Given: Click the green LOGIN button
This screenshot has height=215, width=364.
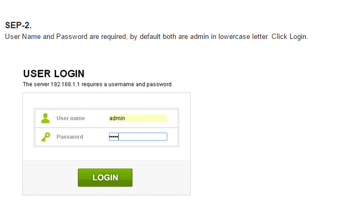Looking at the screenshot, I should pyautogui.click(x=105, y=178).
